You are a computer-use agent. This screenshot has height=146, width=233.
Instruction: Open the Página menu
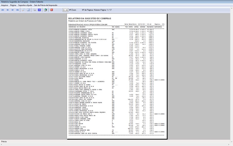click(x=13, y=5)
